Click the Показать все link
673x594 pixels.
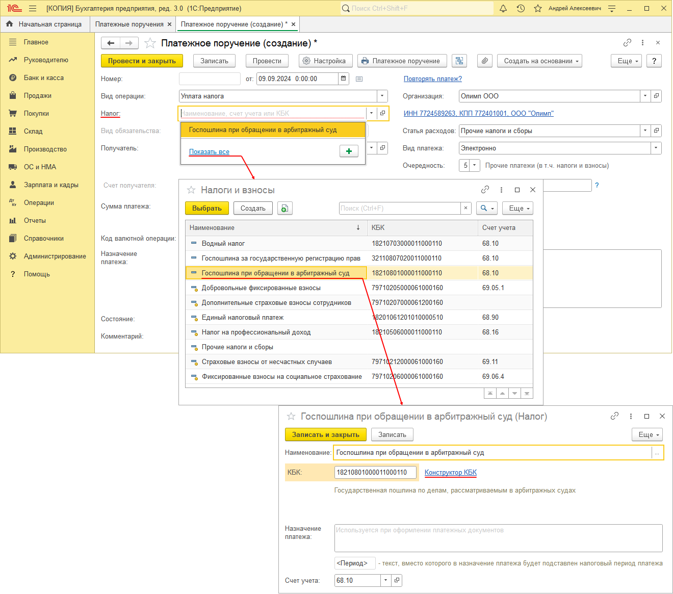(x=209, y=151)
